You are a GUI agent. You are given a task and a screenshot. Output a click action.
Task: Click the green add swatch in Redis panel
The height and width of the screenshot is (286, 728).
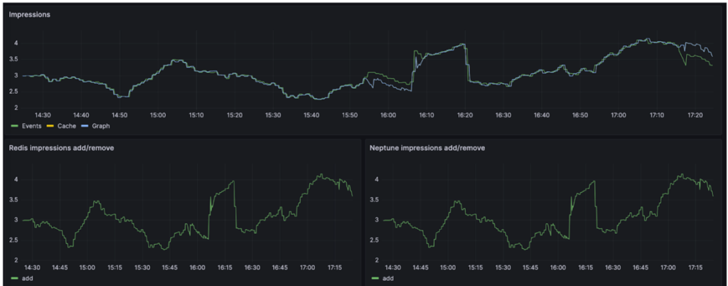(15, 278)
